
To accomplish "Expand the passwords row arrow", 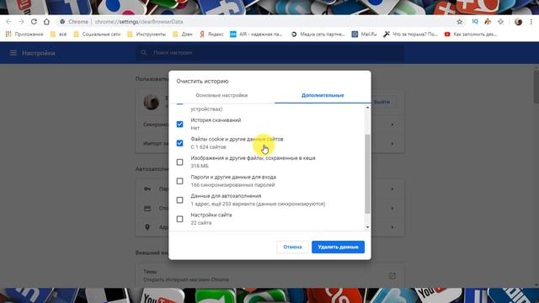I will tap(392, 189).
